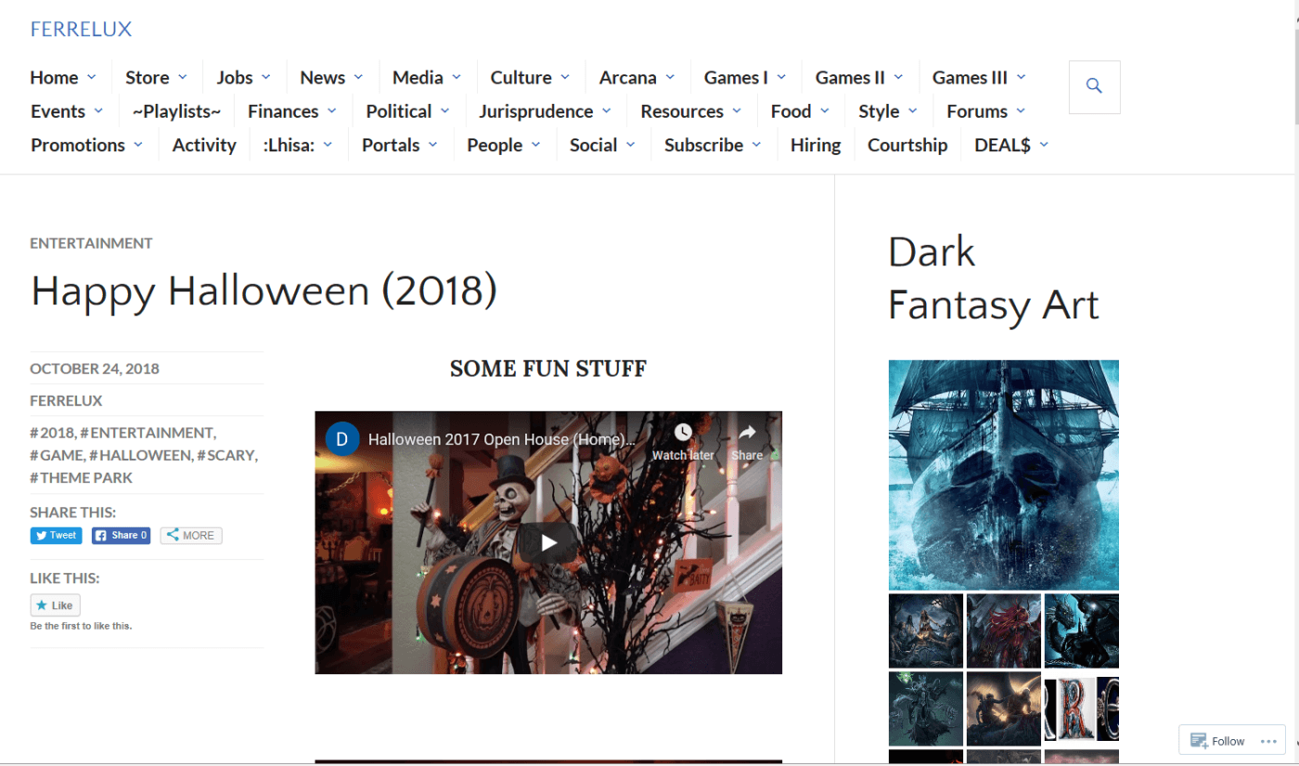Viewport: 1299px width, 766px height.
Task: Open the ellipsis options next to Follow
Action: click(1268, 740)
